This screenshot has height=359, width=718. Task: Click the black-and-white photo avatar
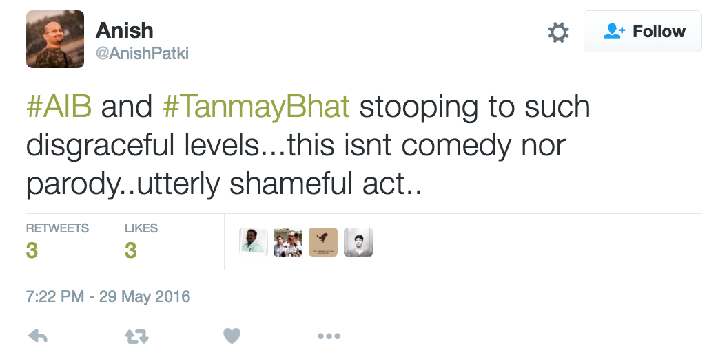pos(358,242)
